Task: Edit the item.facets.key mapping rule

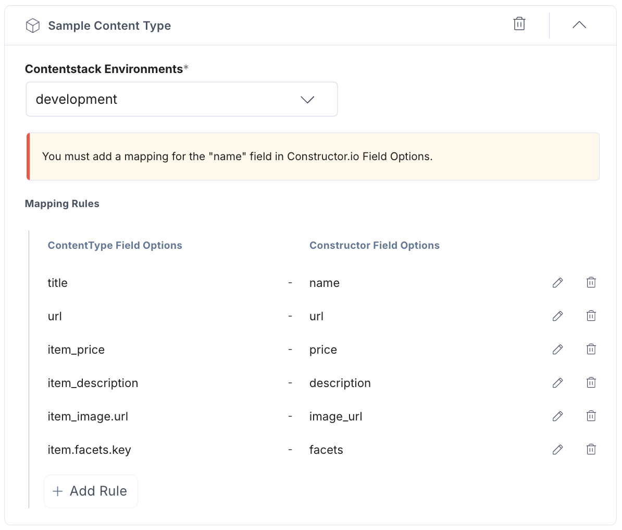Action: [x=558, y=449]
